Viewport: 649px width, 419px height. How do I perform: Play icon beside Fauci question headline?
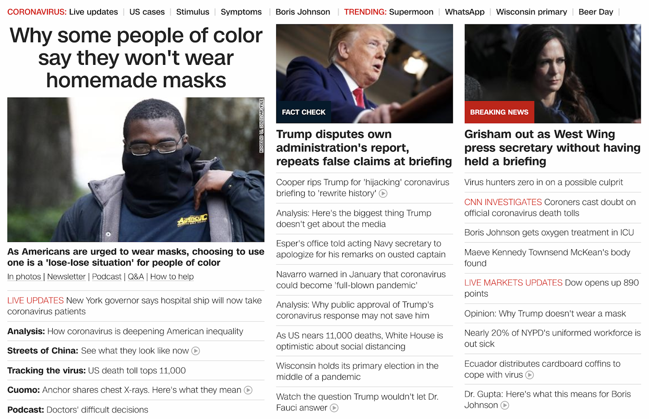334,408
